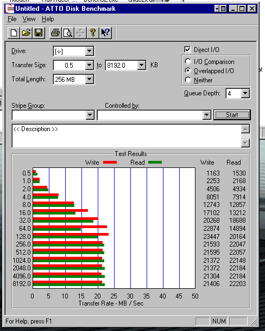The height and width of the screenshot is (331, 265).
Task: Open the Transfer Size end dropdown showing 8192.0
Action: tap(141, 65)
